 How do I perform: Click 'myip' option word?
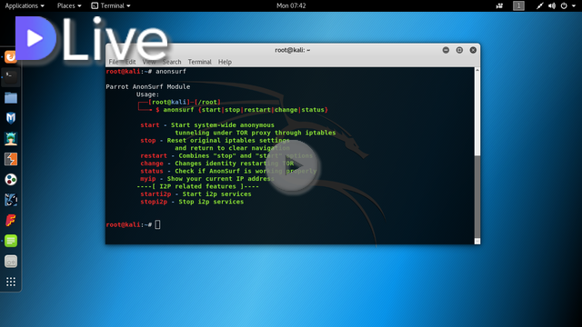coord(147,179)
